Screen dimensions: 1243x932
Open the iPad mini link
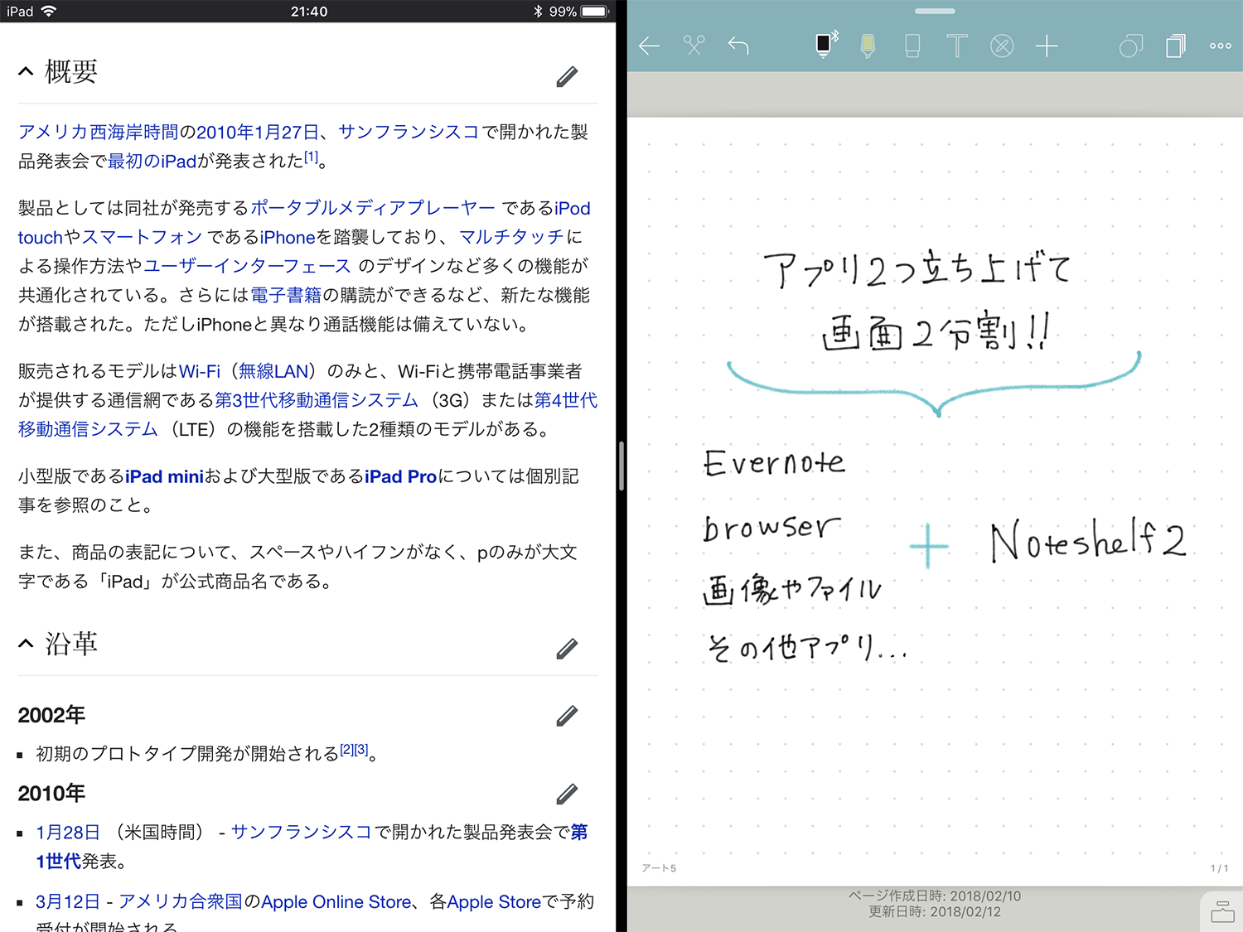164,476
